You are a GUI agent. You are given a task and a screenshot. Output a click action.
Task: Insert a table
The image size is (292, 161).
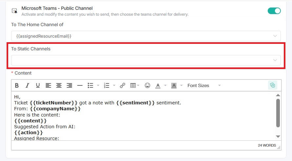point(133,85)
